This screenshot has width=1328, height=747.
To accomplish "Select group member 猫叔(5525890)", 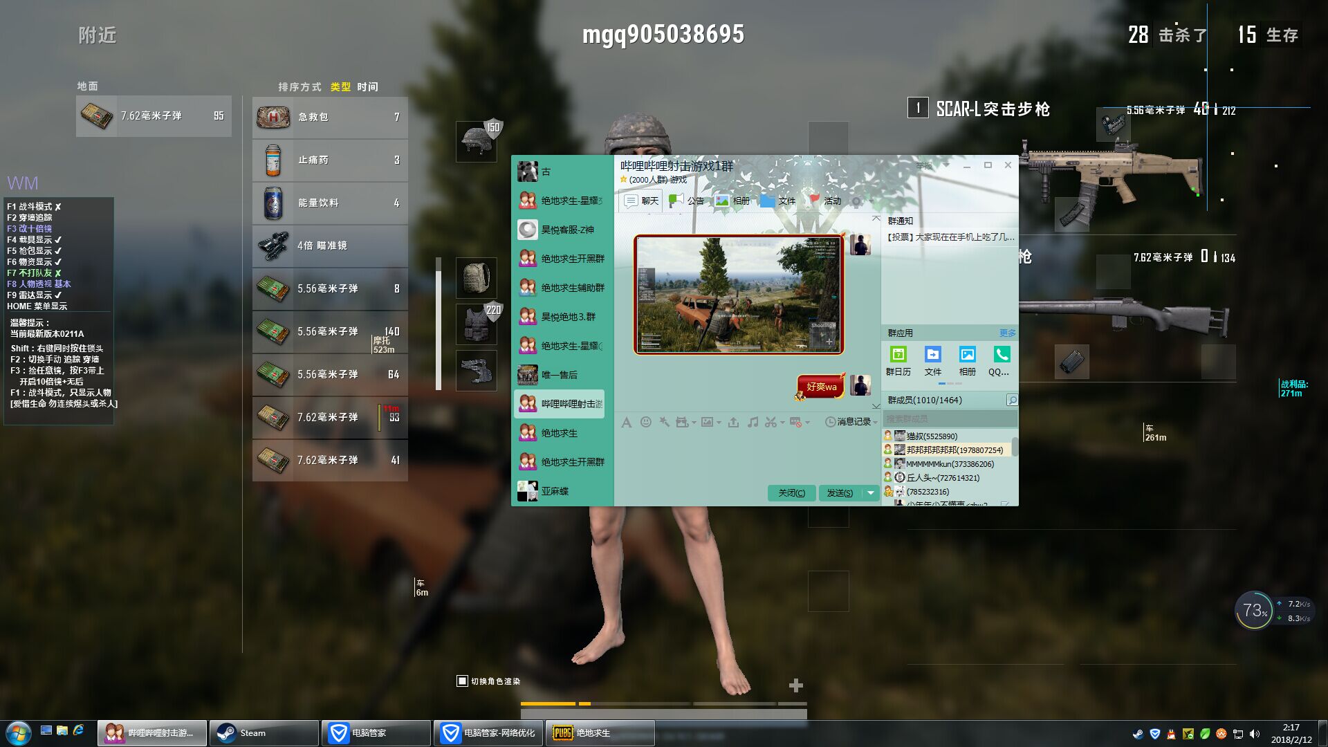I will (x=947, y=436).
